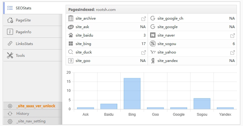The image size is (243, 126).
Task: Click the archive building icon
Action: click(x=71, y=18)
